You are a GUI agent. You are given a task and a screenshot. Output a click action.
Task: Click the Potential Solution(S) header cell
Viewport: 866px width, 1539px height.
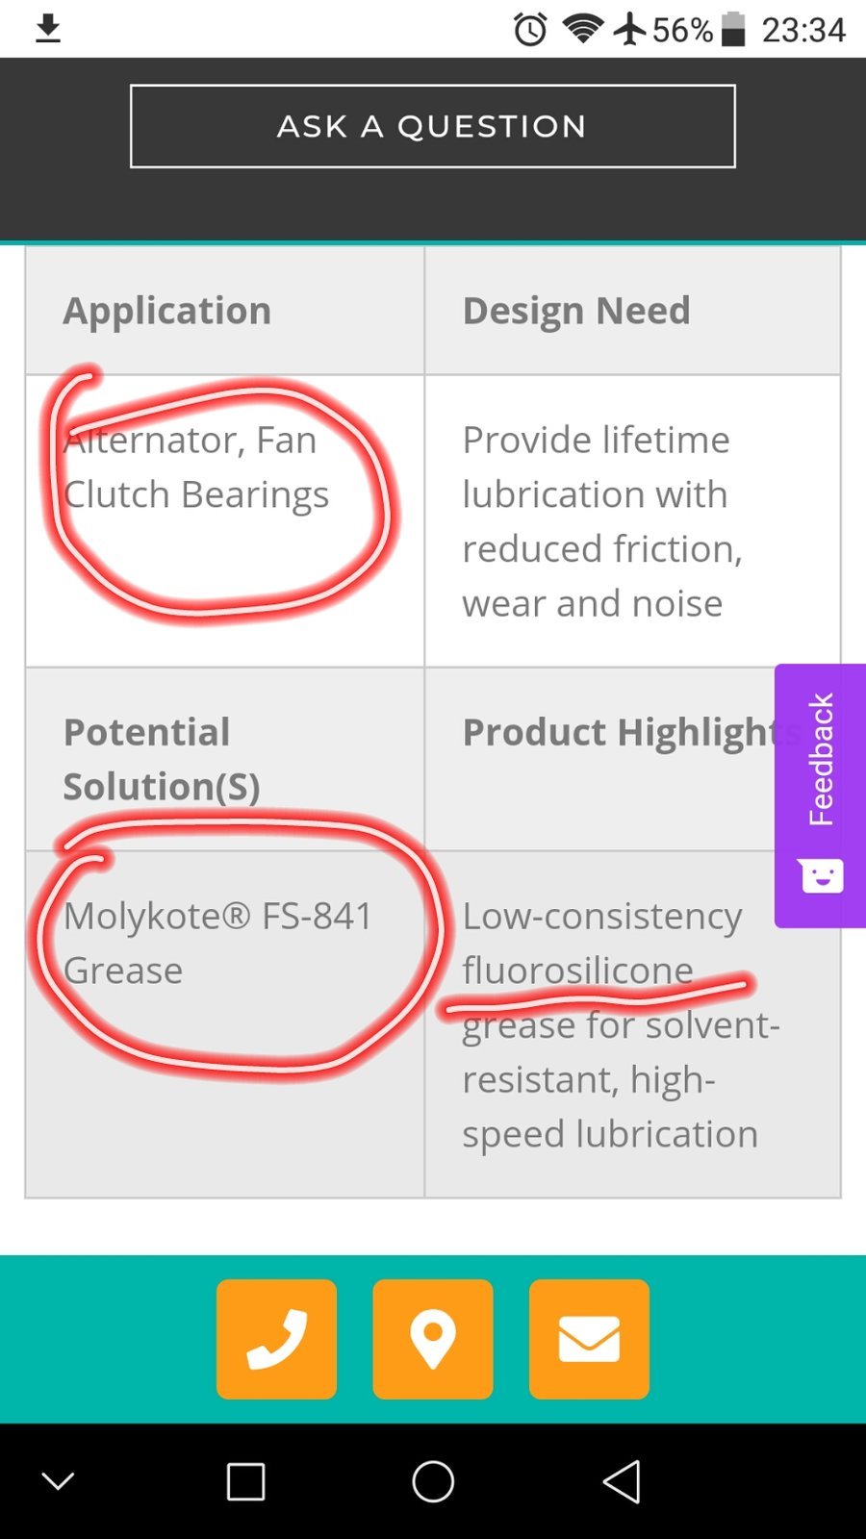(225, 759)
